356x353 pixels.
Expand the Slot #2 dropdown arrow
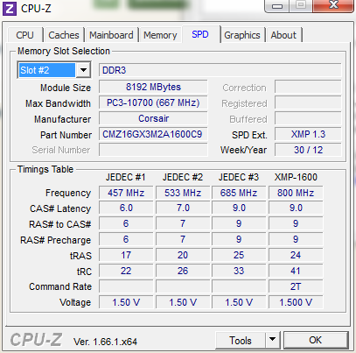coord(83,70)
